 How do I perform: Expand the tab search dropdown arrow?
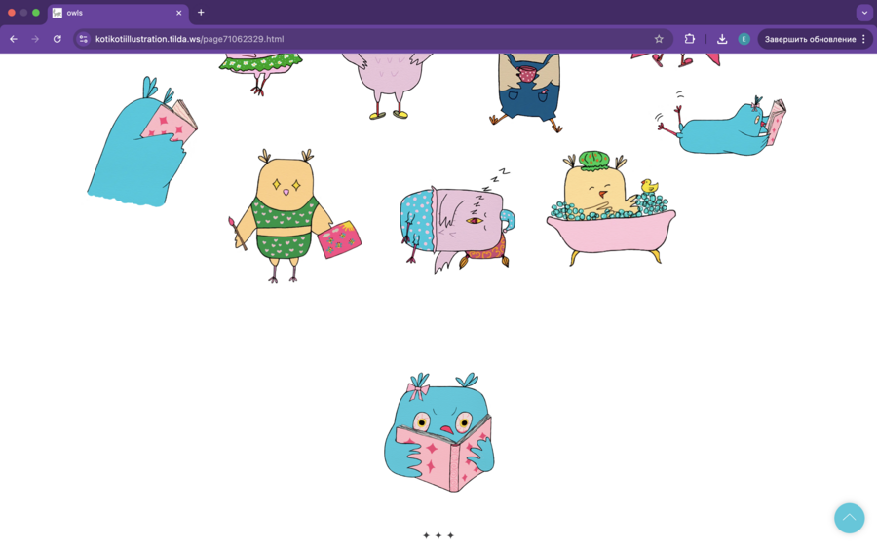point(864,13)
